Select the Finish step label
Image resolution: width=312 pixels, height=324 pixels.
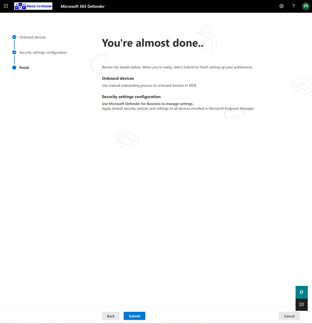[24, 67]
